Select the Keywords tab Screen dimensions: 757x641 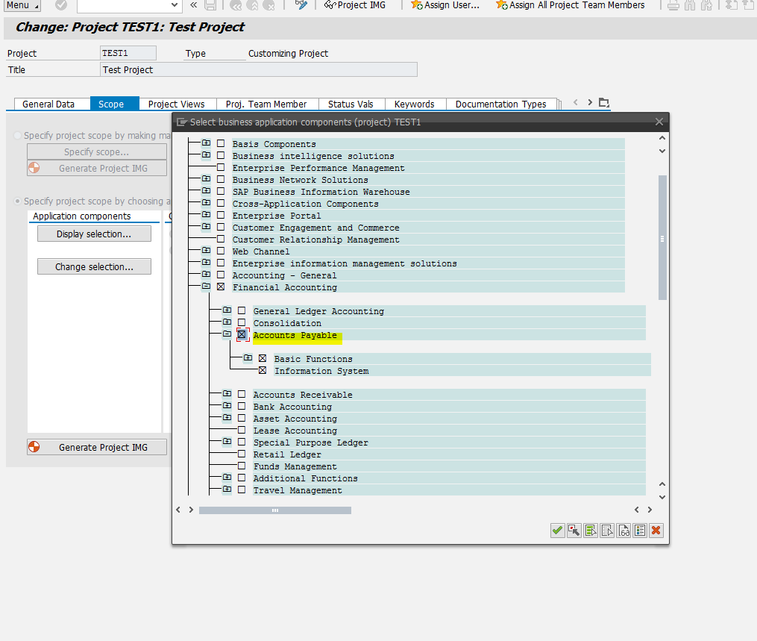[x=415, y=104]
